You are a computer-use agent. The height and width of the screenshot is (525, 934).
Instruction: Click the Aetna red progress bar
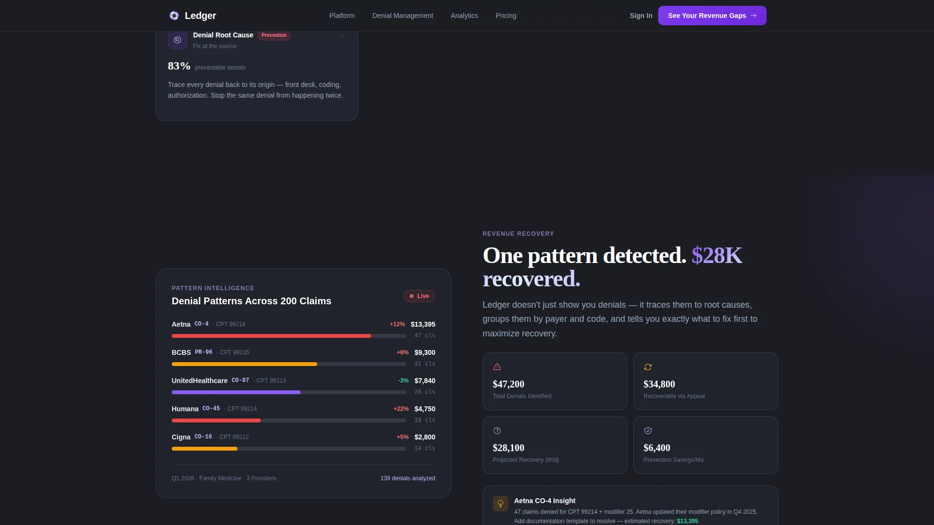(x=271, y=336)
